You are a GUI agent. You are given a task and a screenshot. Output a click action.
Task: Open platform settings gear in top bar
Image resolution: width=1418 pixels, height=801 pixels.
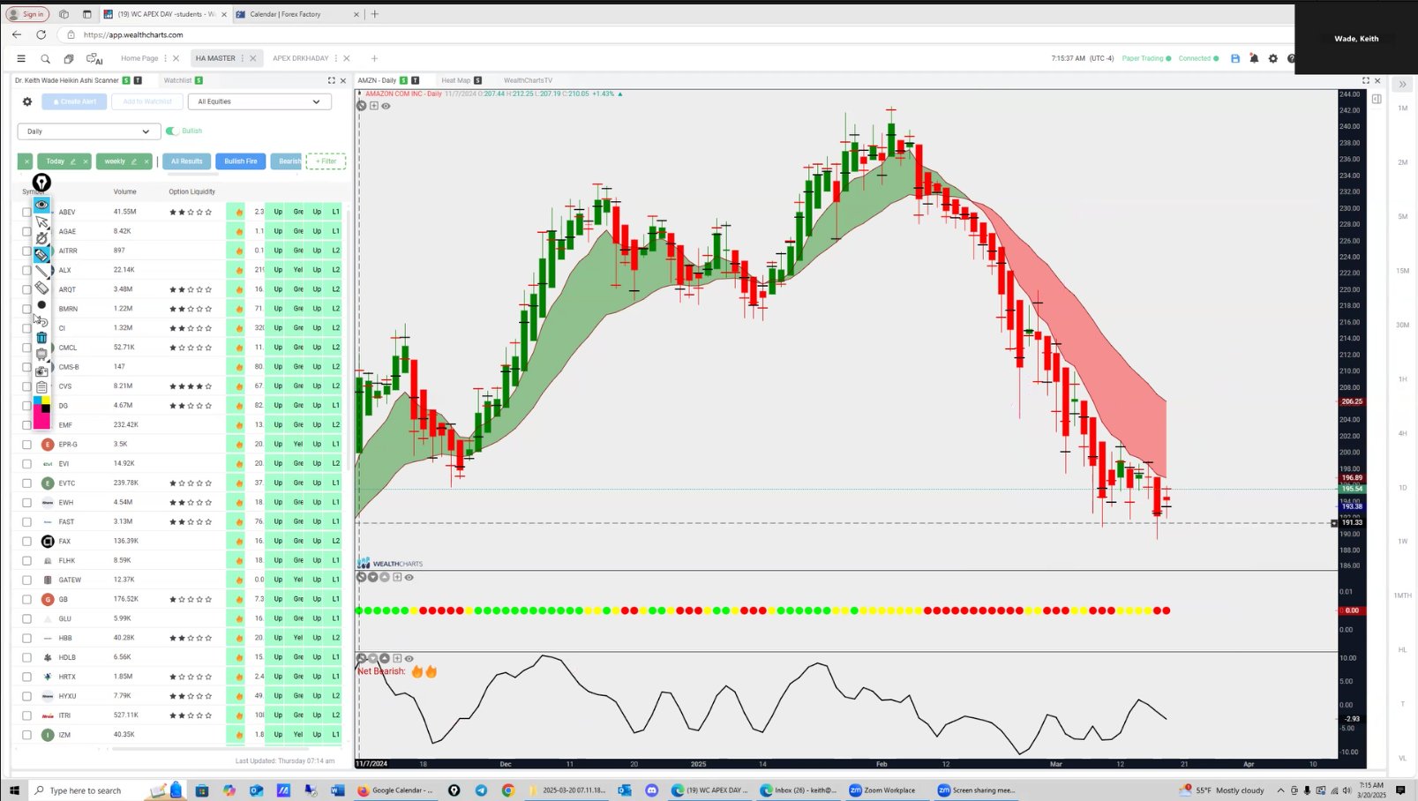click(1273, 58)
